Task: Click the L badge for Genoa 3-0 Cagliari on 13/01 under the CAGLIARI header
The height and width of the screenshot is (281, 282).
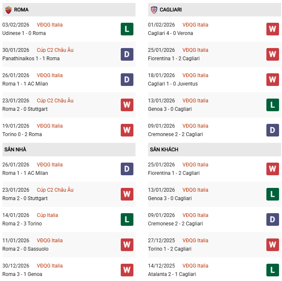Action: tap(272, 105)
